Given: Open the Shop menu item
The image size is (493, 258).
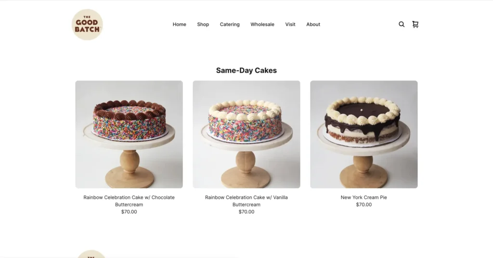Looking at the screenshot, I should tap(203, 24).
